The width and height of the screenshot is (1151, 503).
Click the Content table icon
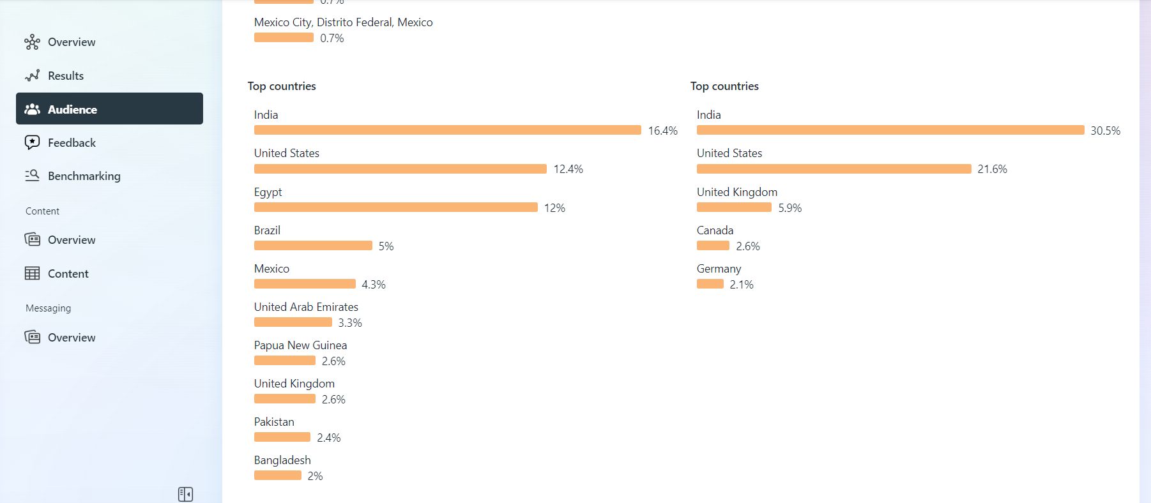(x=32, y=273)
